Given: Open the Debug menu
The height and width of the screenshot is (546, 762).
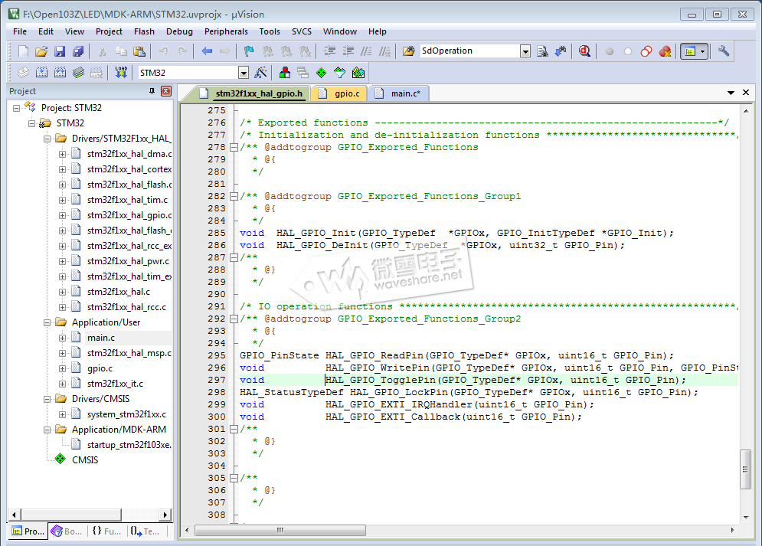Looking at the screenshot, I should pyautogui.click(x=179, y=31).
